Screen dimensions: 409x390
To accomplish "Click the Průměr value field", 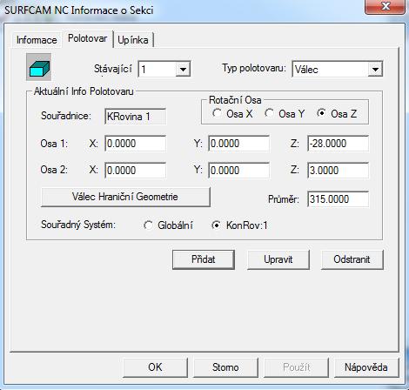I will [x=338, y=199].
